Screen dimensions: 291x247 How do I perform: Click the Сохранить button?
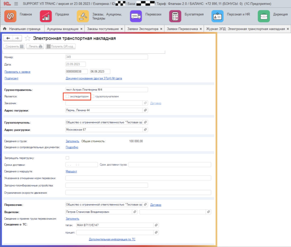14,46
